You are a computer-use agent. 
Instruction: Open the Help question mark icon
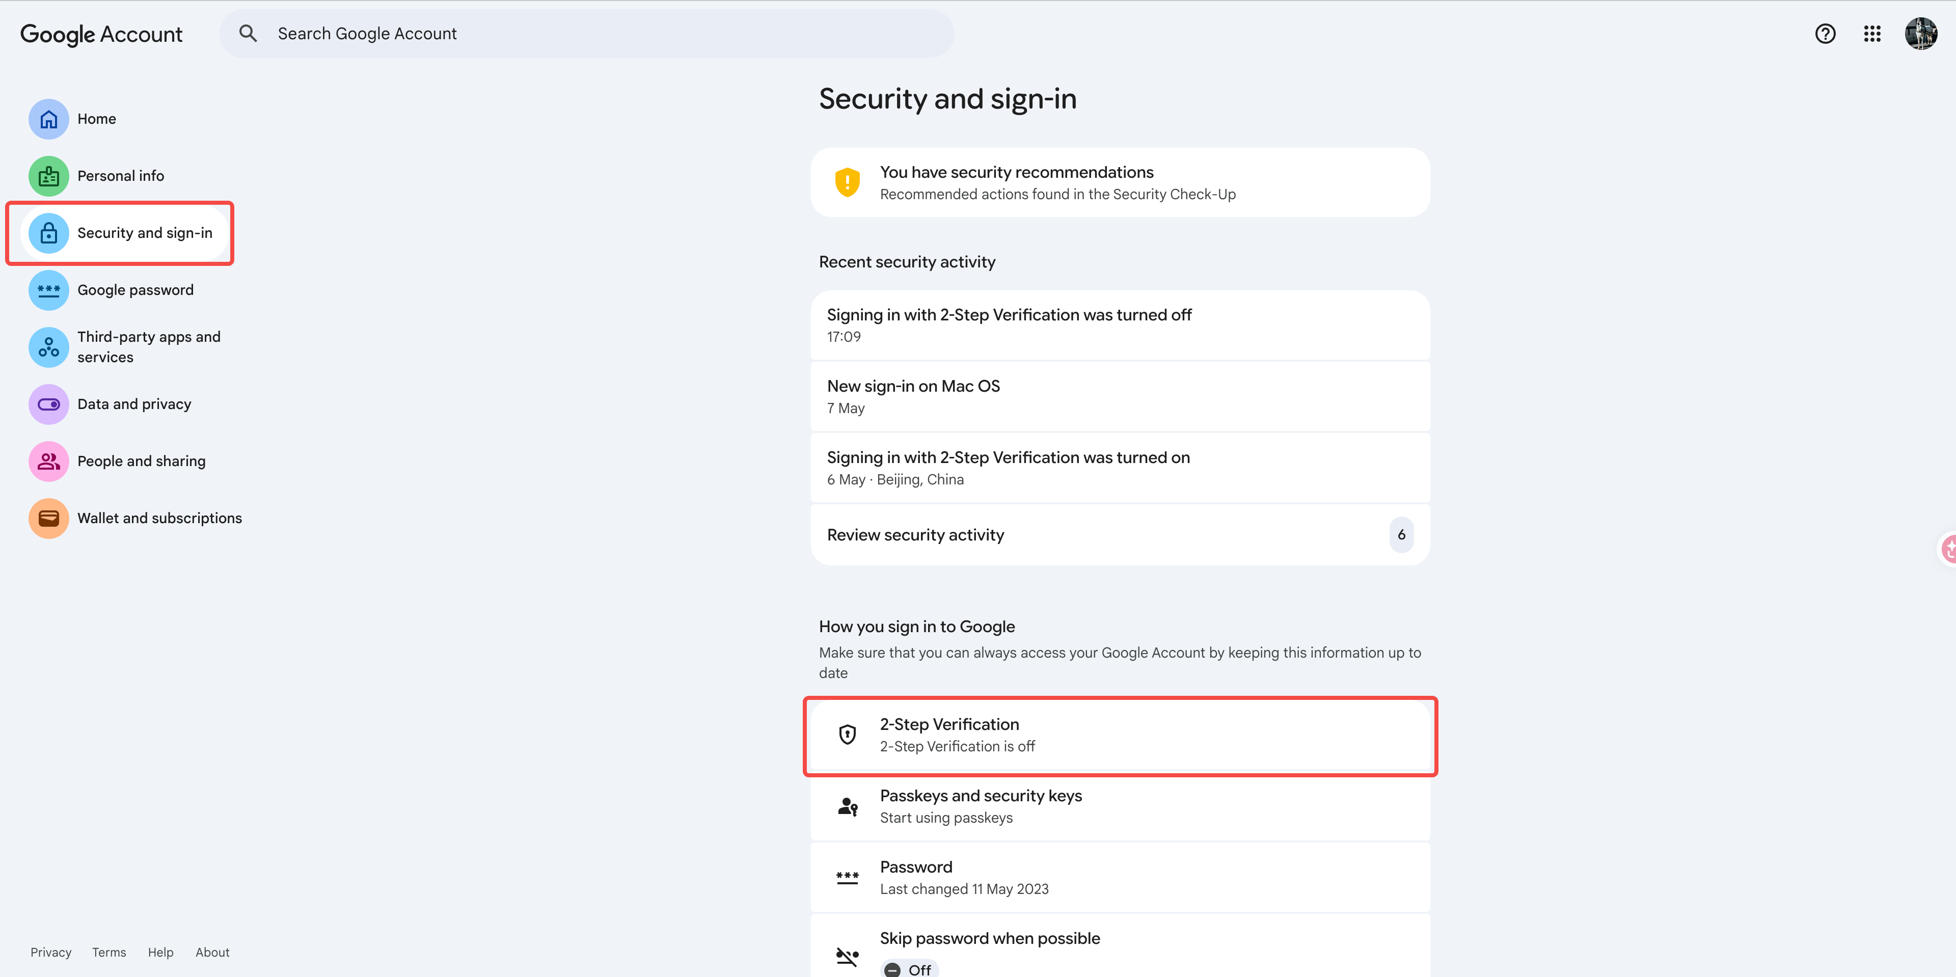click(1825, 34)
